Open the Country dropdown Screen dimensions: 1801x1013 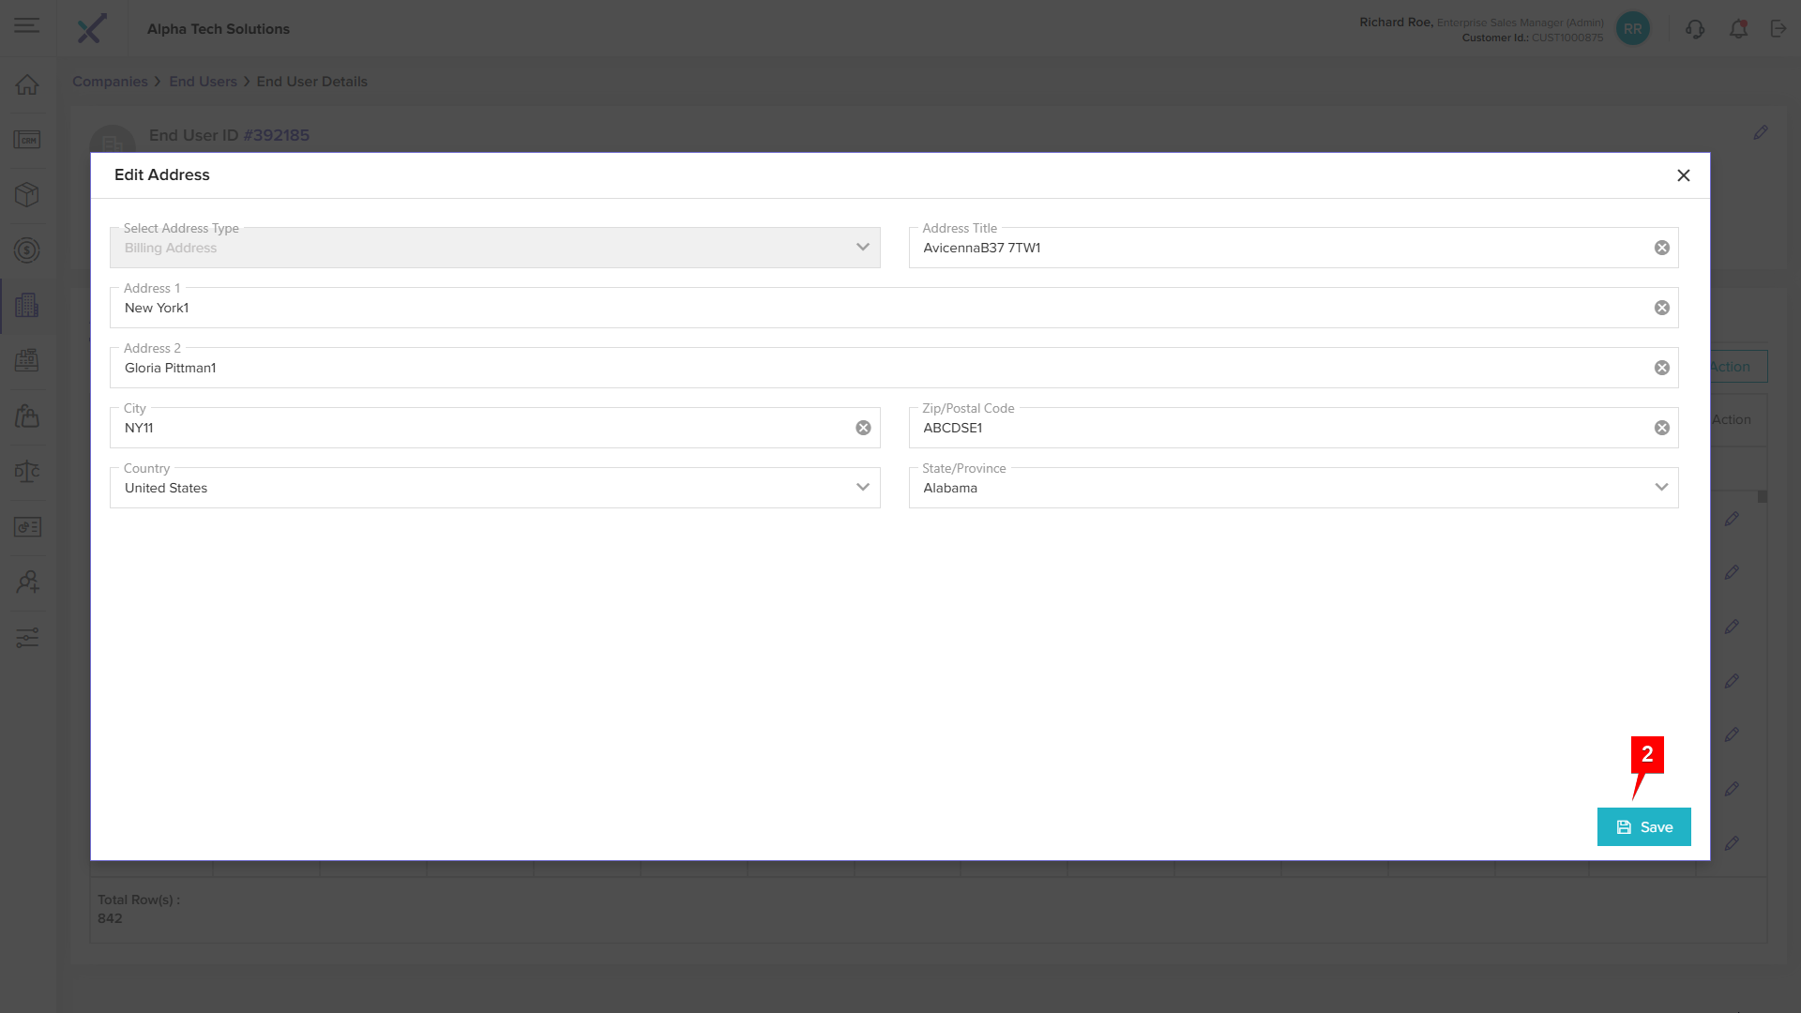pos(494,488)
